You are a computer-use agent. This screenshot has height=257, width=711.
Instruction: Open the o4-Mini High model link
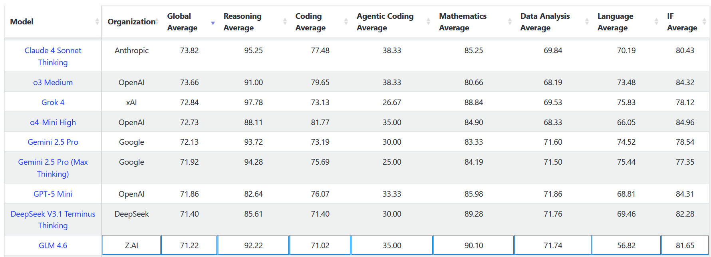click(x=53, y=122)
